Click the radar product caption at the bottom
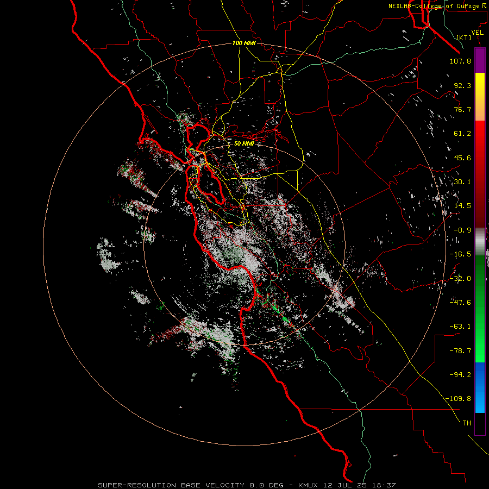Viewport: 489px width, 489px height. coord(247,485)
